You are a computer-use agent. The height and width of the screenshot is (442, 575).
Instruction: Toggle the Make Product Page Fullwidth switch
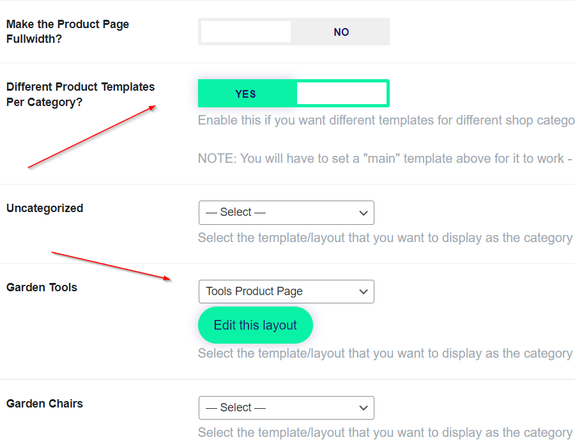pyautogui.click(x=293, y=32)
